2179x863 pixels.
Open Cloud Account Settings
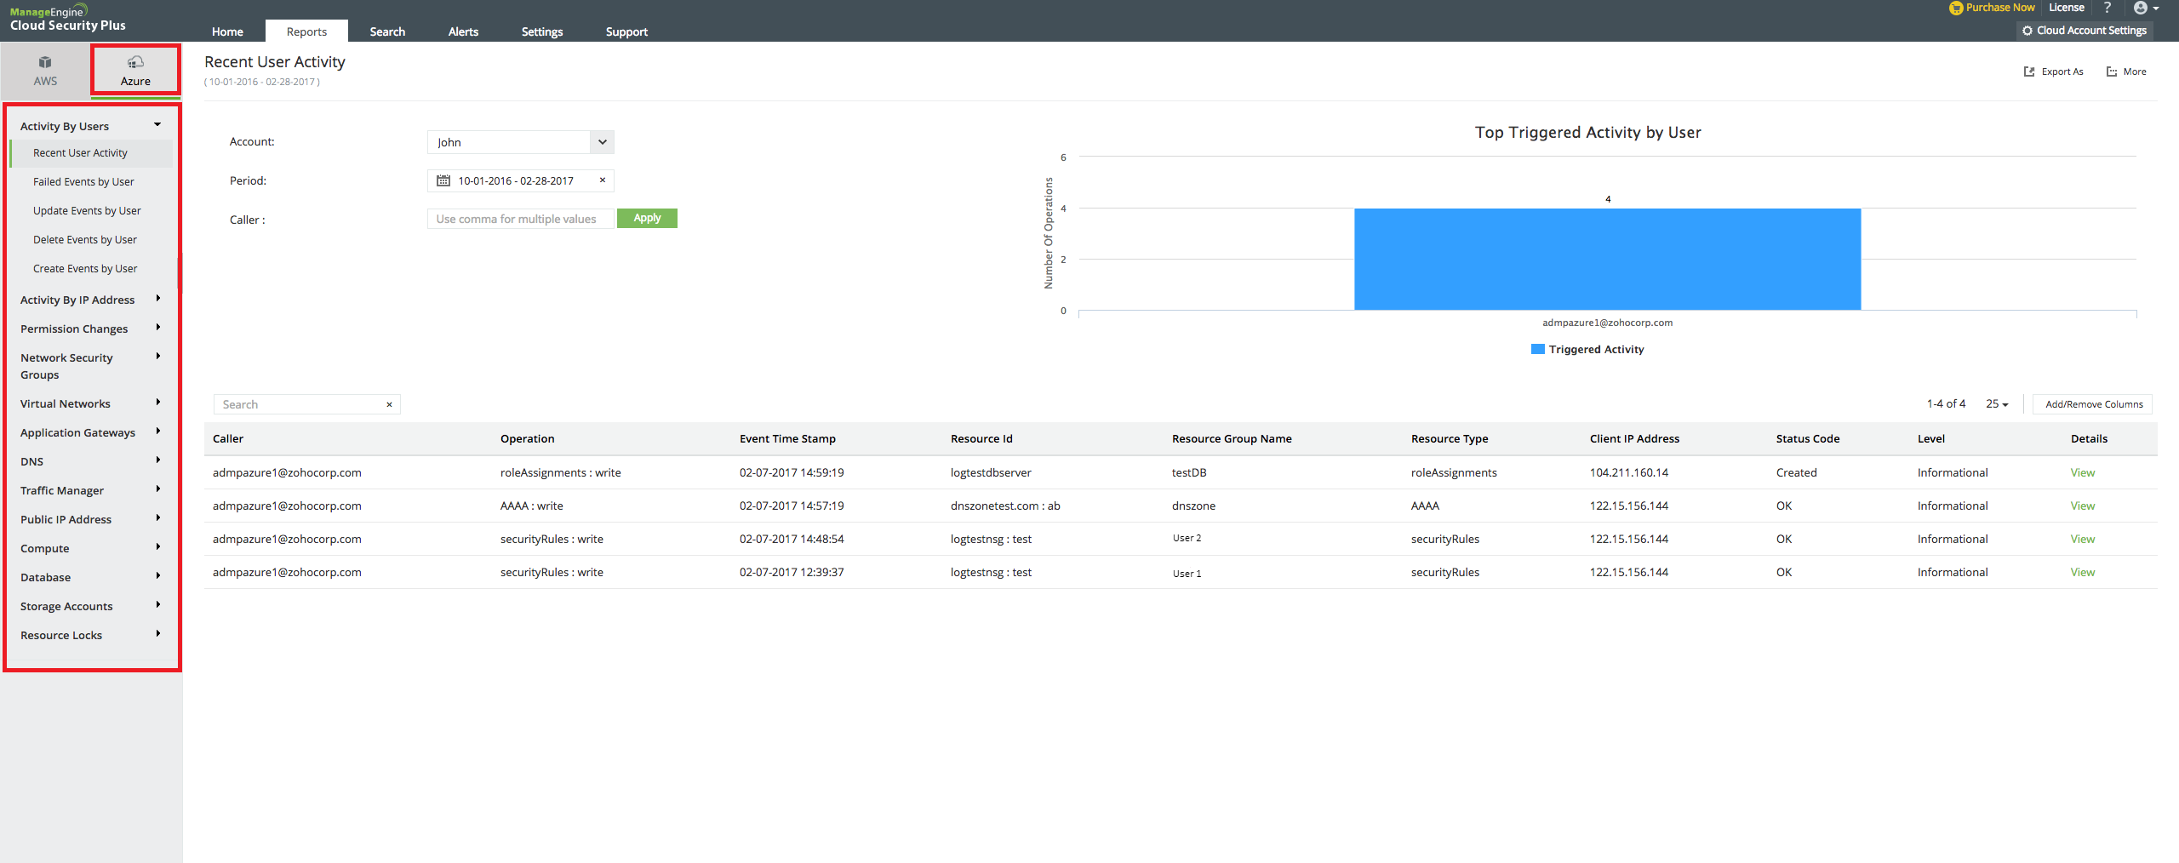coord(2084,30)
